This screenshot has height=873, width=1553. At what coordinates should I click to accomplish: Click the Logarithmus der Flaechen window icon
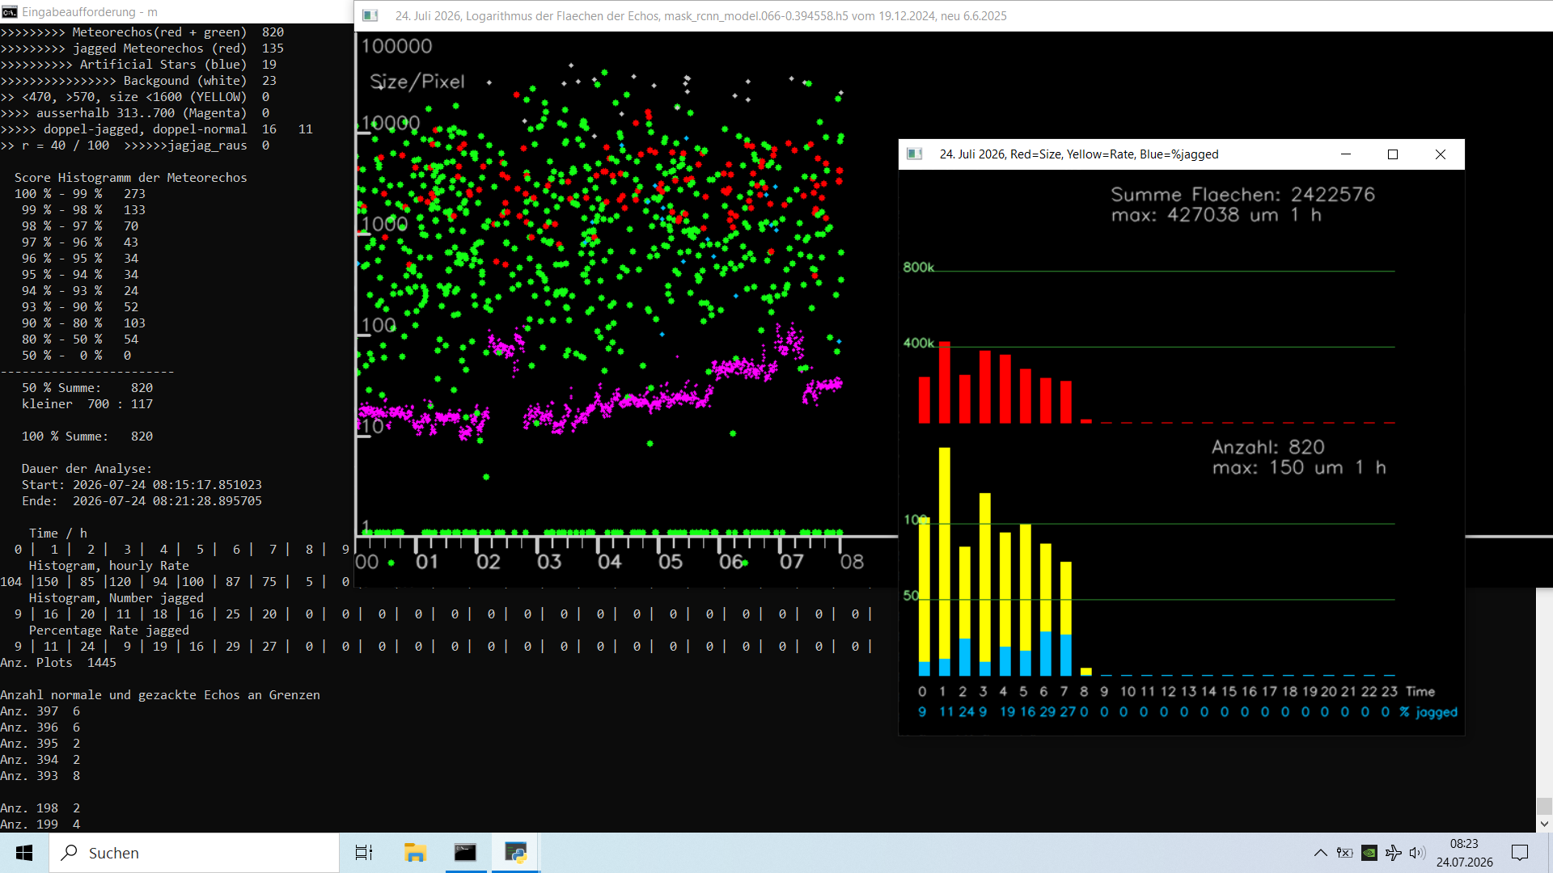click(x=370, y=15)
